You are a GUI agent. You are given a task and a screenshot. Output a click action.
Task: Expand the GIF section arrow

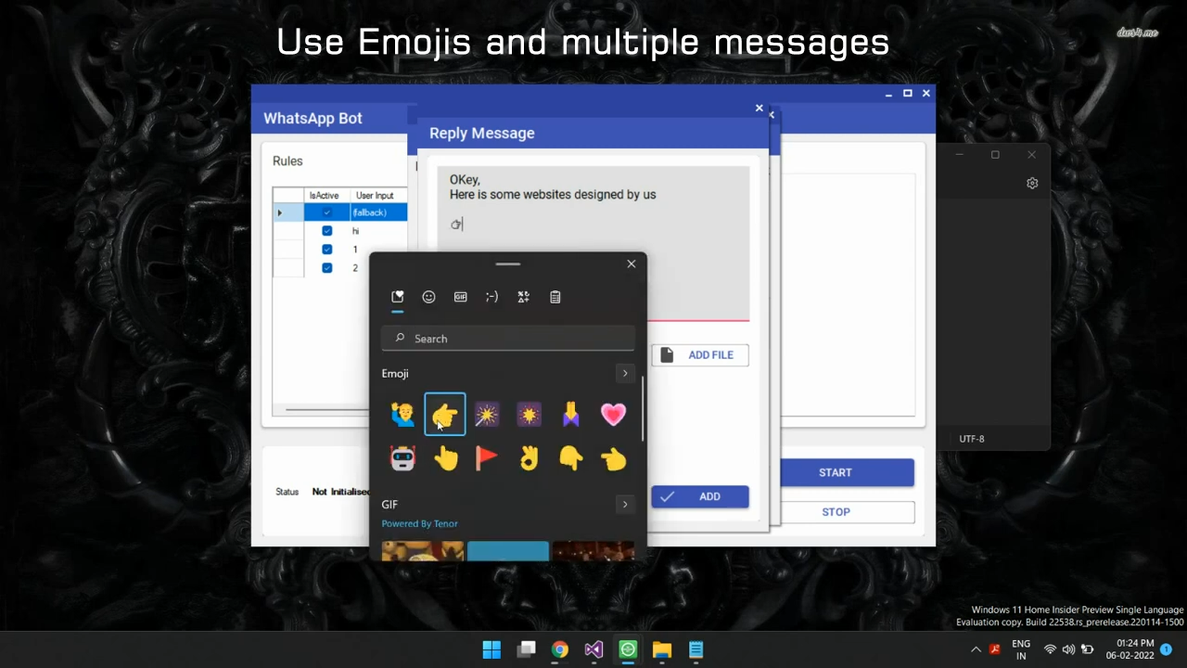click(x=625, y=504)
